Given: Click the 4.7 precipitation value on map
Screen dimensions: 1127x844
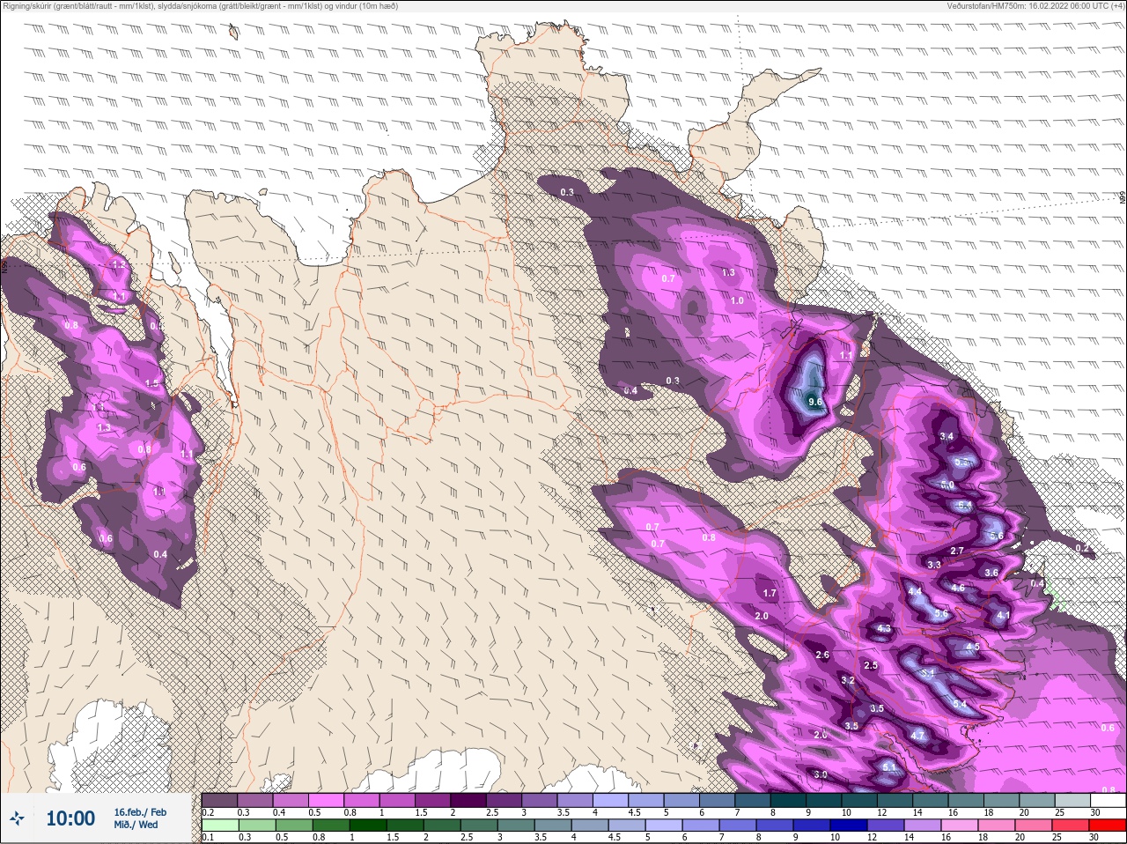Looking at the screenshot, I should 917,736.
